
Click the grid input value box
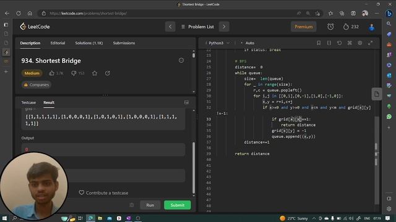click(x=103, y=120)
